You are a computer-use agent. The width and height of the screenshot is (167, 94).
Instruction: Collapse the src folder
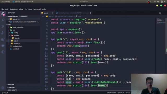click(9, 30)
